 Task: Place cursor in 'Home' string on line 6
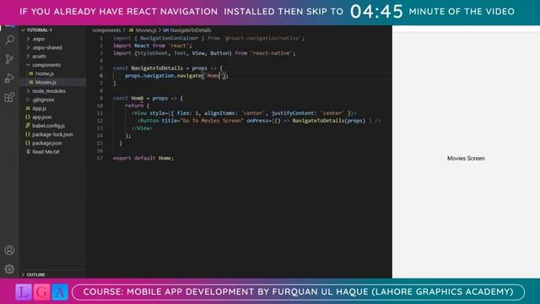tap(213, 75)
